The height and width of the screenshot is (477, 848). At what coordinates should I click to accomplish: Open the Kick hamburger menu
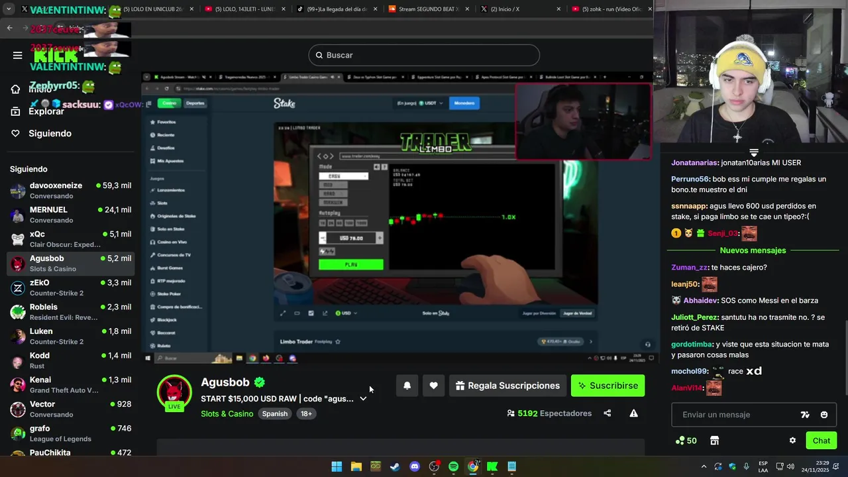tap(17, 55)
